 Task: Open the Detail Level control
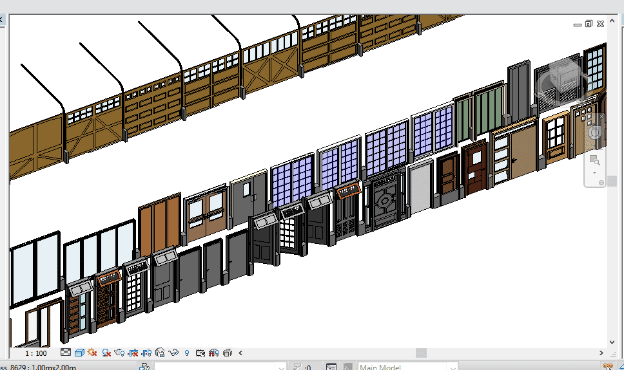pyautogui.click(x=66, y=353)
